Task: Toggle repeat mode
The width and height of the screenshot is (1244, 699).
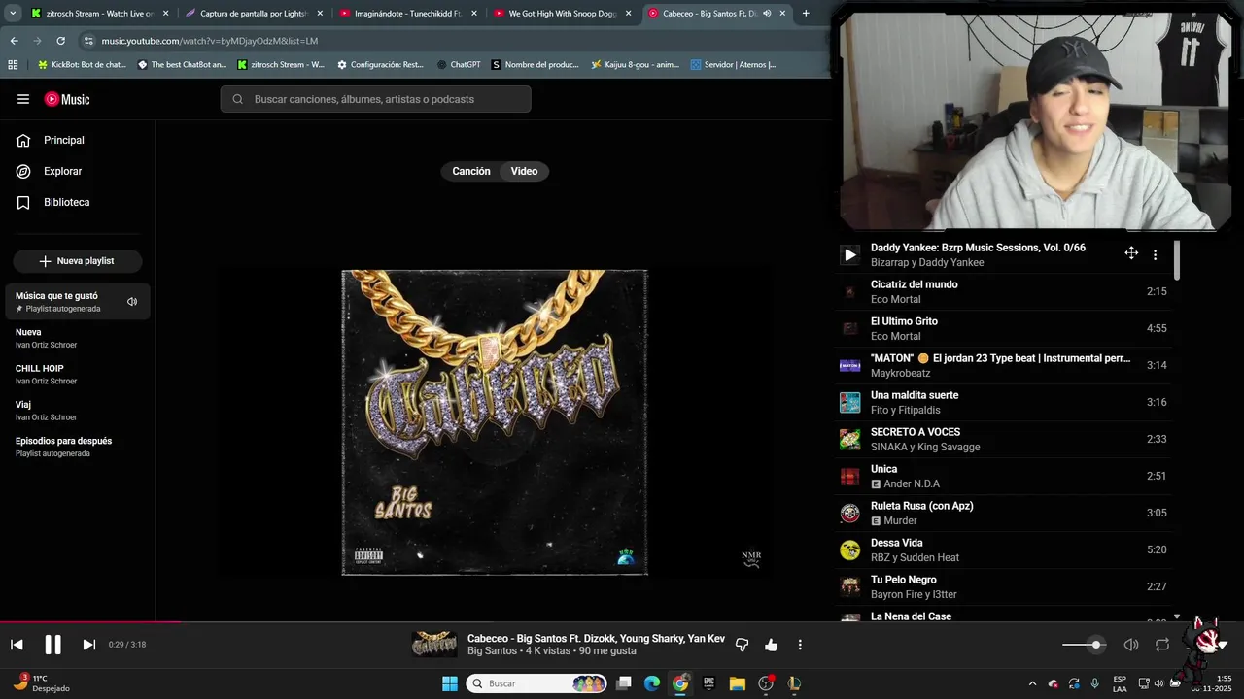Action: pyautogui.click(x=1162, y=645)
